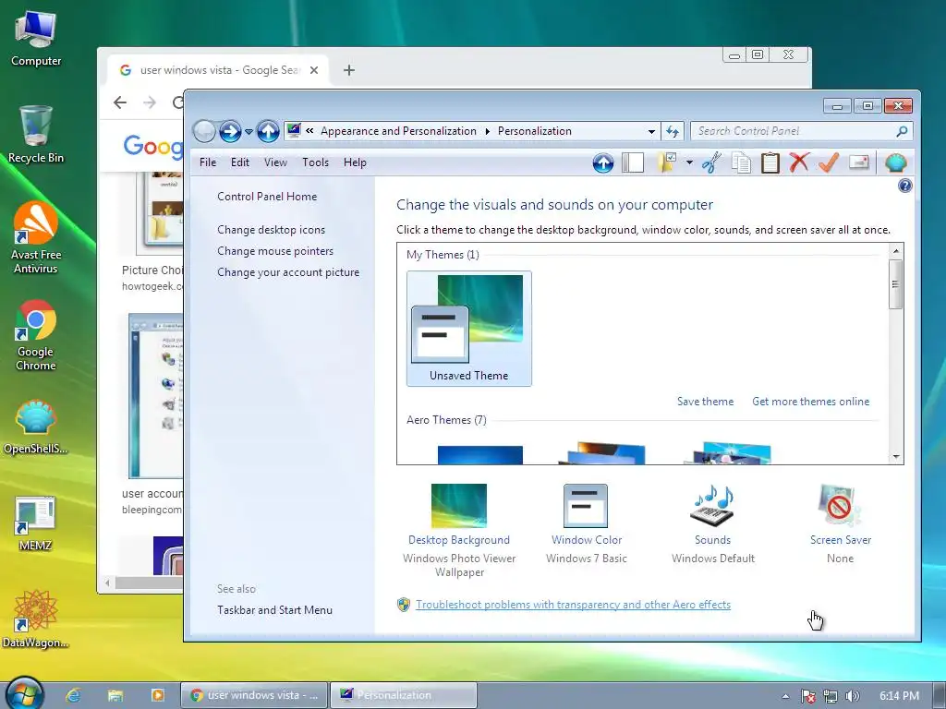Click theme list scroll down arrow

click(896, 457)
